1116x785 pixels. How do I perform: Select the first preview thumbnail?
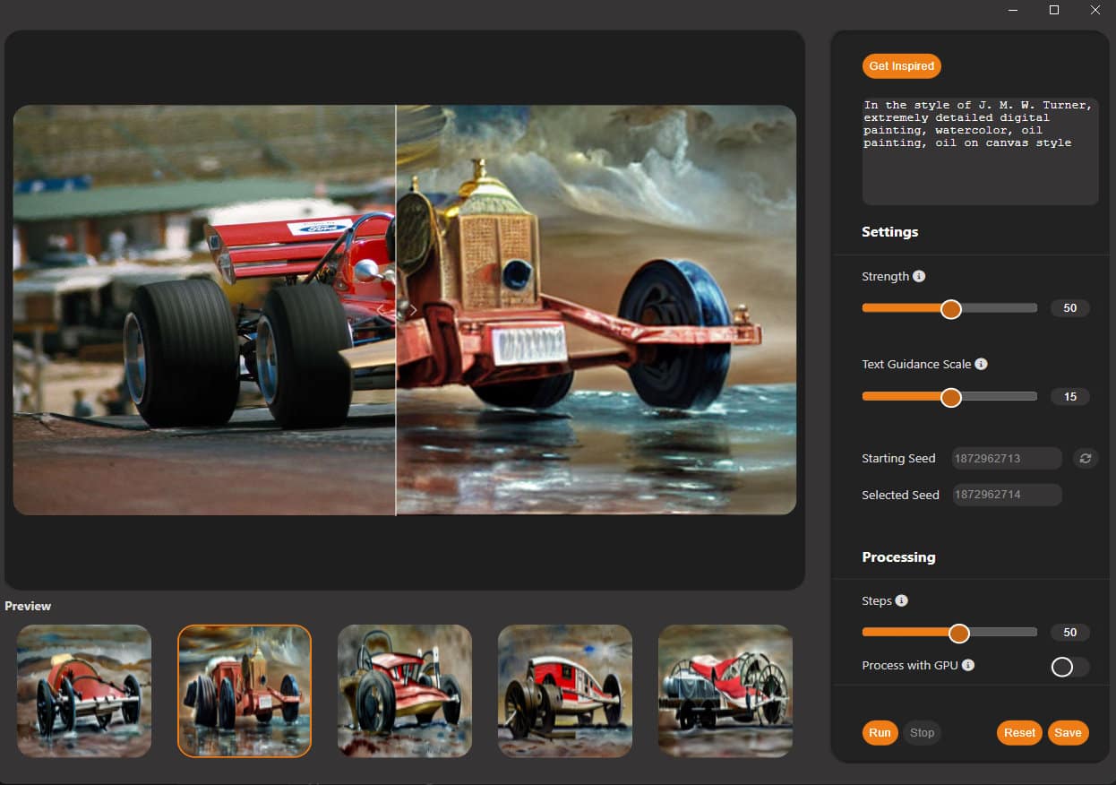coord(83,690)
